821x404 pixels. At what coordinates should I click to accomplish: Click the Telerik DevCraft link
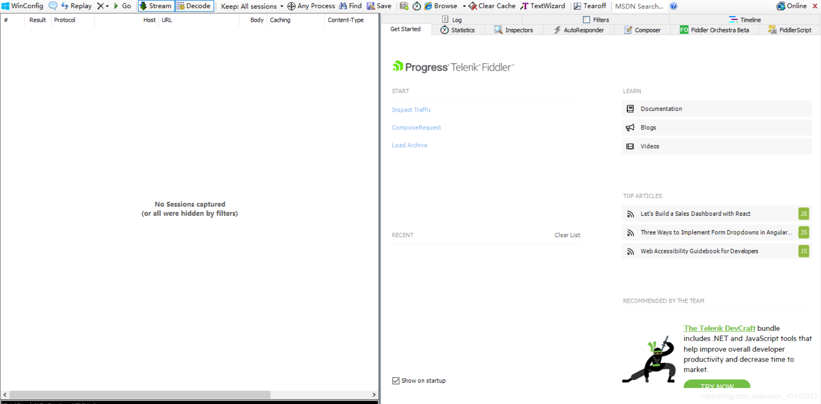pos(719,328)
